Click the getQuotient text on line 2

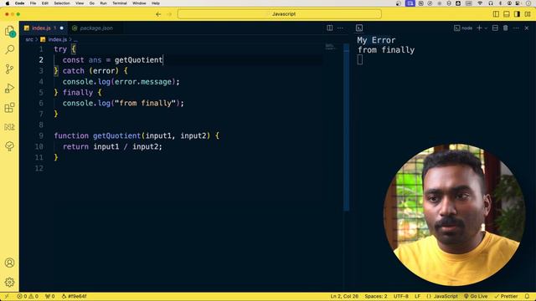point(138,60)
